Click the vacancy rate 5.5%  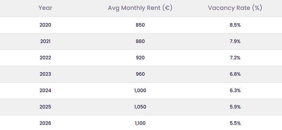pyautogui.click(x=235, y=123)
